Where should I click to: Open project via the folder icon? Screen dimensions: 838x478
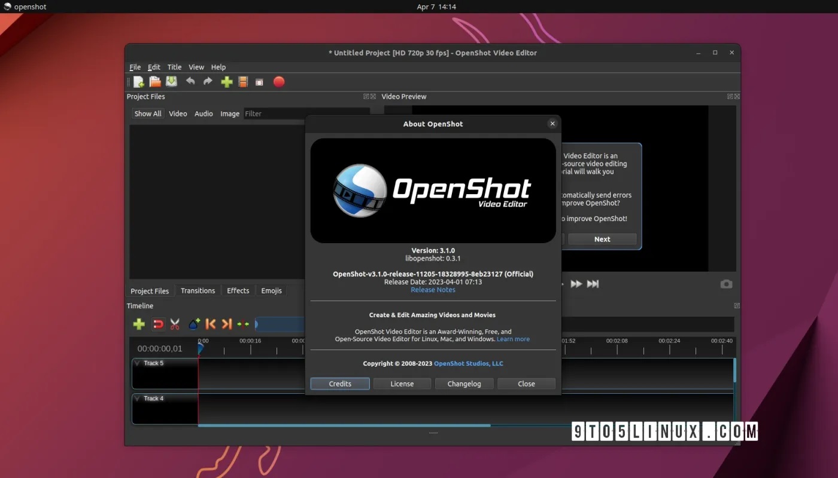(155, 82)
